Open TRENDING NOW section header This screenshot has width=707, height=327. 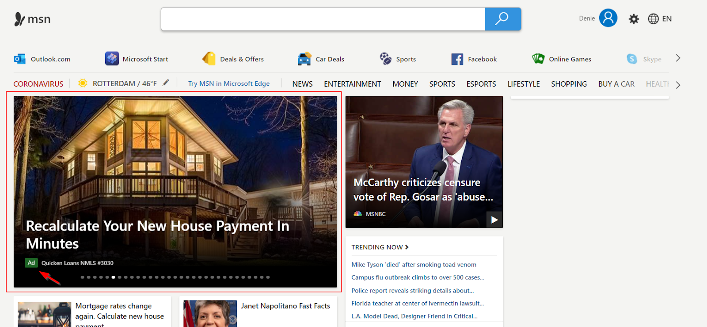click(x=380, y=247)
